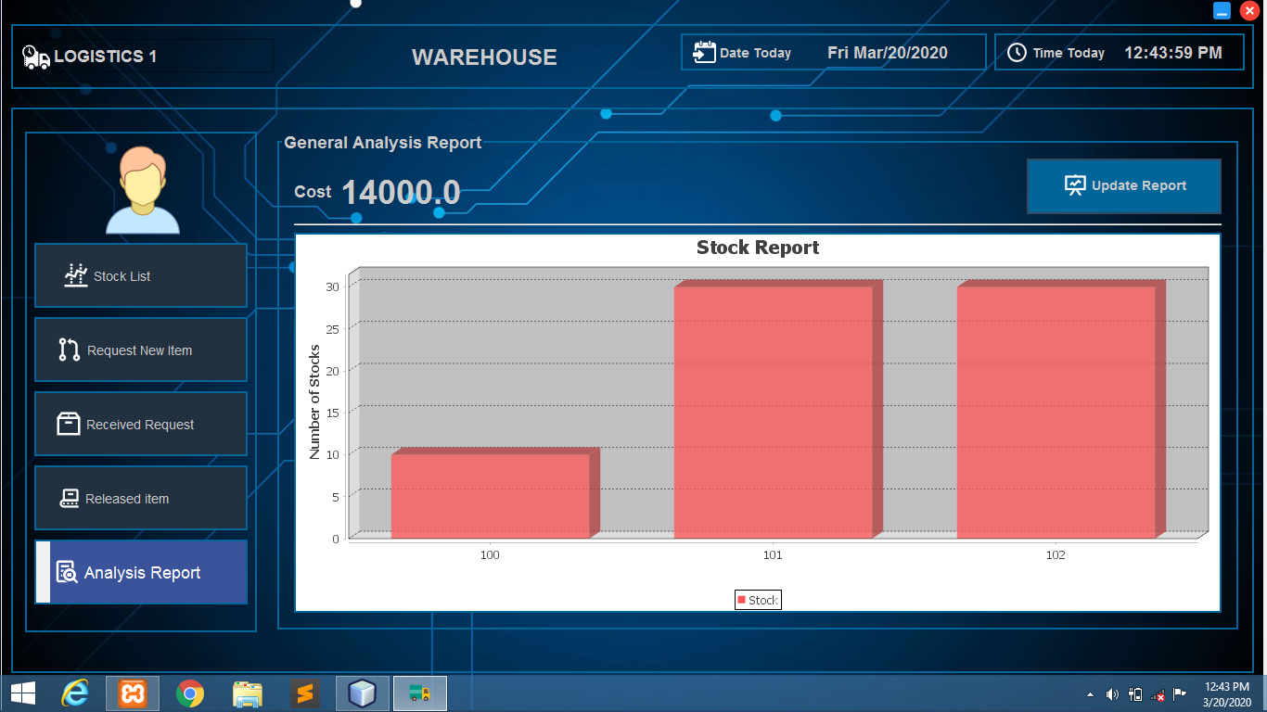This screenshot has height=712, width=1267.
Task: Click the red Stock legend swatch
Action: [x=741, y=601]
